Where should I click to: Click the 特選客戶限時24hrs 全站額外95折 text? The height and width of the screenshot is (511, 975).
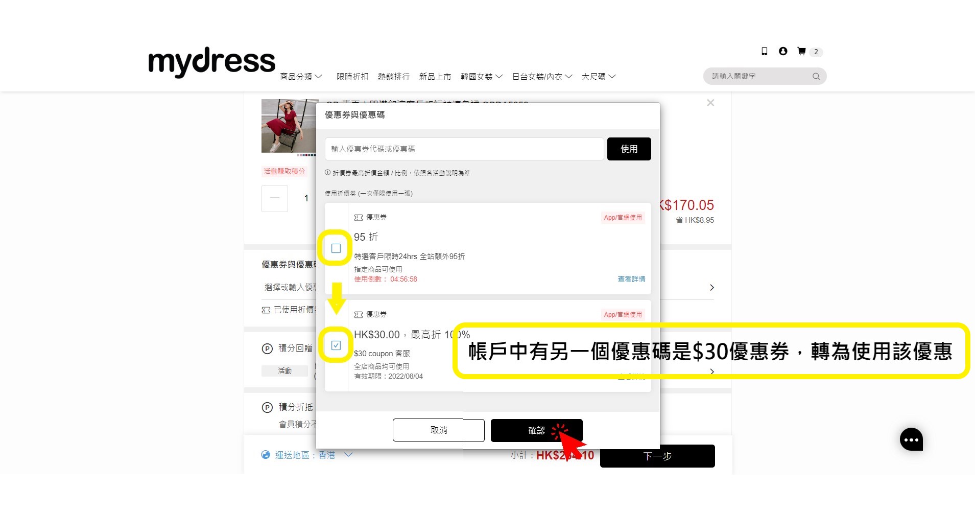(409, 257)
